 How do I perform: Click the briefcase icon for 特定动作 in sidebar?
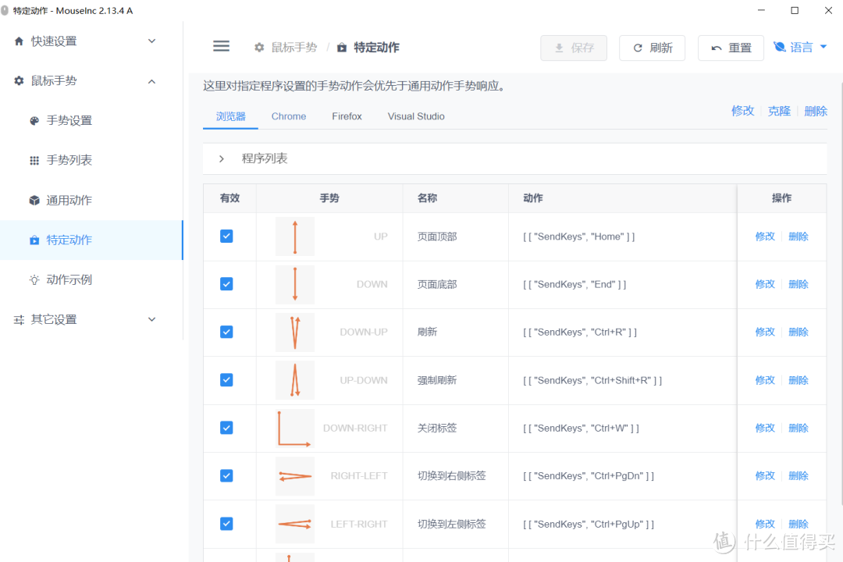34,240
